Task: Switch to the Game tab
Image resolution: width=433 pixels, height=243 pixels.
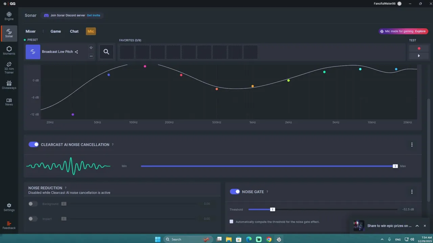Action: click(56, 31)
